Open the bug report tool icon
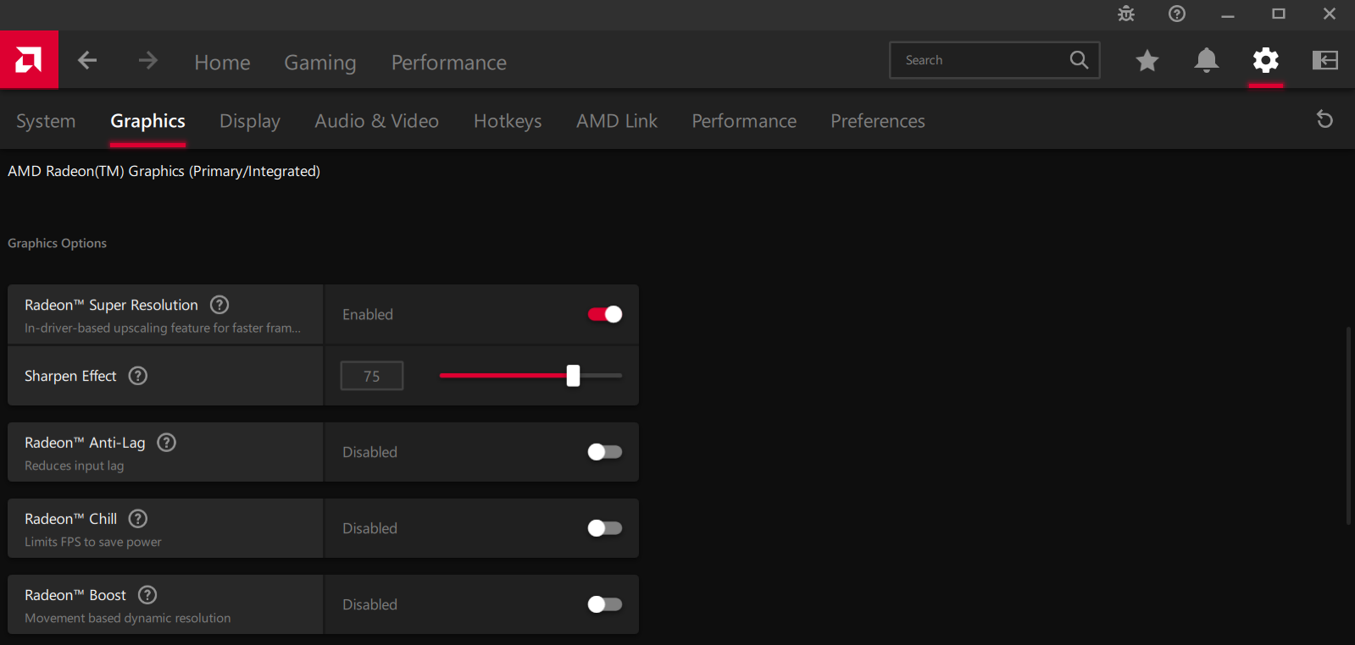Viewport: 1355px width, 645px height. click(1126, 14)
